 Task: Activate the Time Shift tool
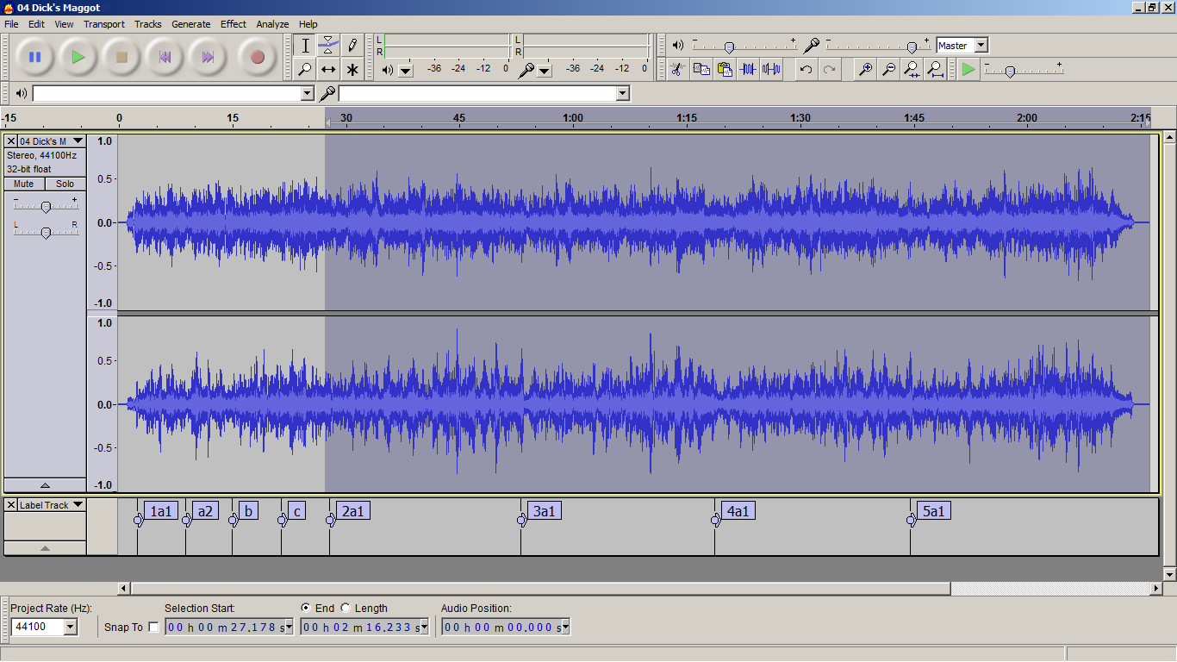point(328,70)
